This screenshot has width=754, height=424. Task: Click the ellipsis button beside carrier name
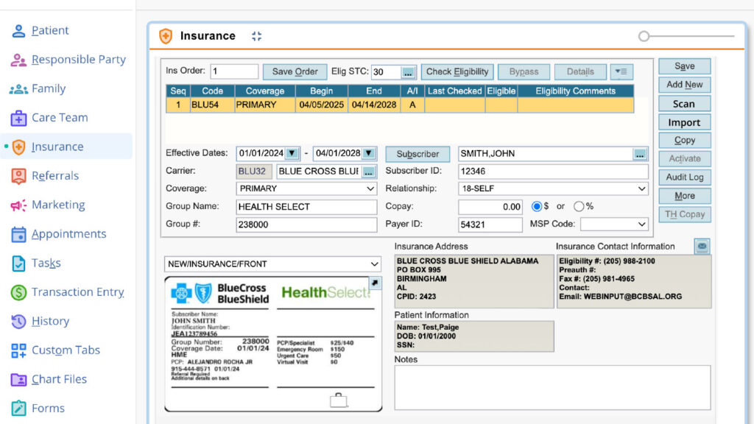coord(368,172)
